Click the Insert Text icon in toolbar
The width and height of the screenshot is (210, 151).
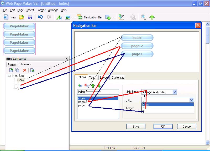pyautogui.click(x=59, y=17)
